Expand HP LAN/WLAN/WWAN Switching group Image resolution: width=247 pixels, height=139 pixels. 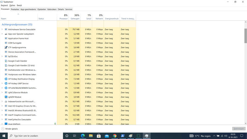pyautogui.click(x=2, y=88)
